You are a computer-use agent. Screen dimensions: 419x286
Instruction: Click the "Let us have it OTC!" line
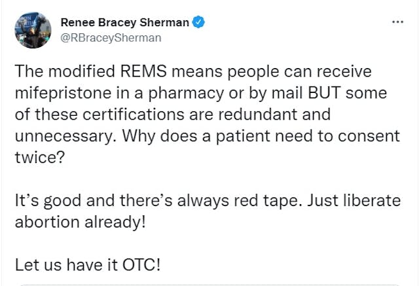click(86, 266)
